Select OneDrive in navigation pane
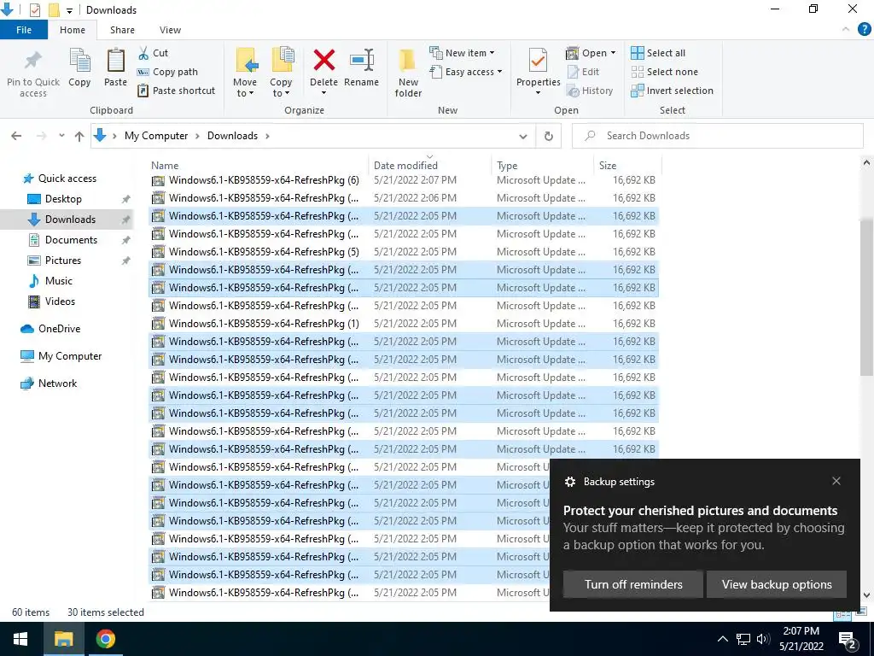Screen dimensions: 874x656 tap(59, 329)
